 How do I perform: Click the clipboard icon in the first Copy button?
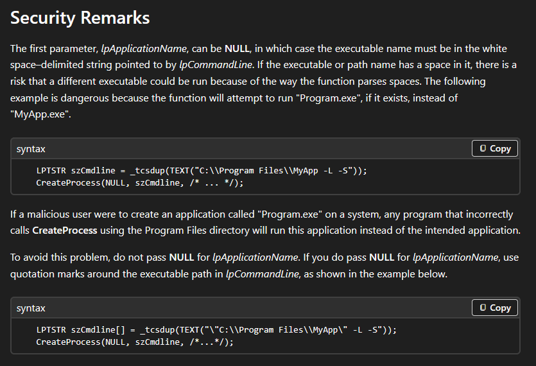tap(483, 148)
